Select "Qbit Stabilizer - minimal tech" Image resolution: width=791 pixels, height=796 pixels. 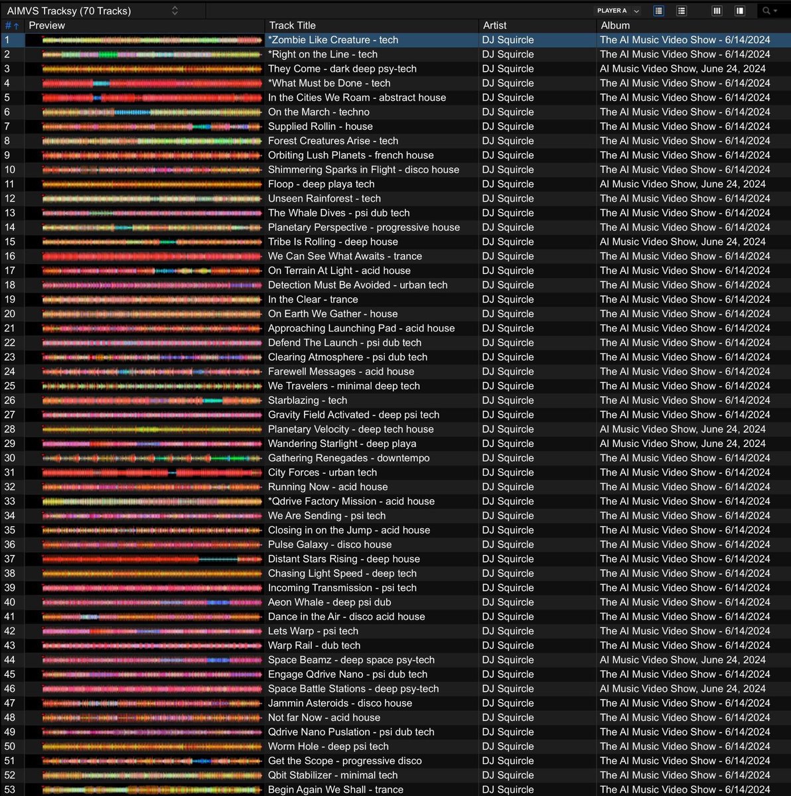(333, 775)
